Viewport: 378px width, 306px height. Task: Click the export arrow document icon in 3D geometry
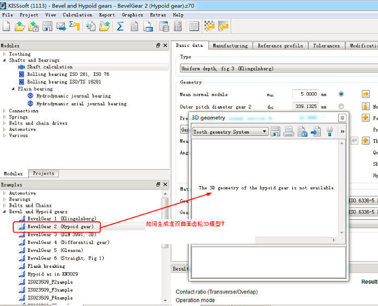click(316, 131)
